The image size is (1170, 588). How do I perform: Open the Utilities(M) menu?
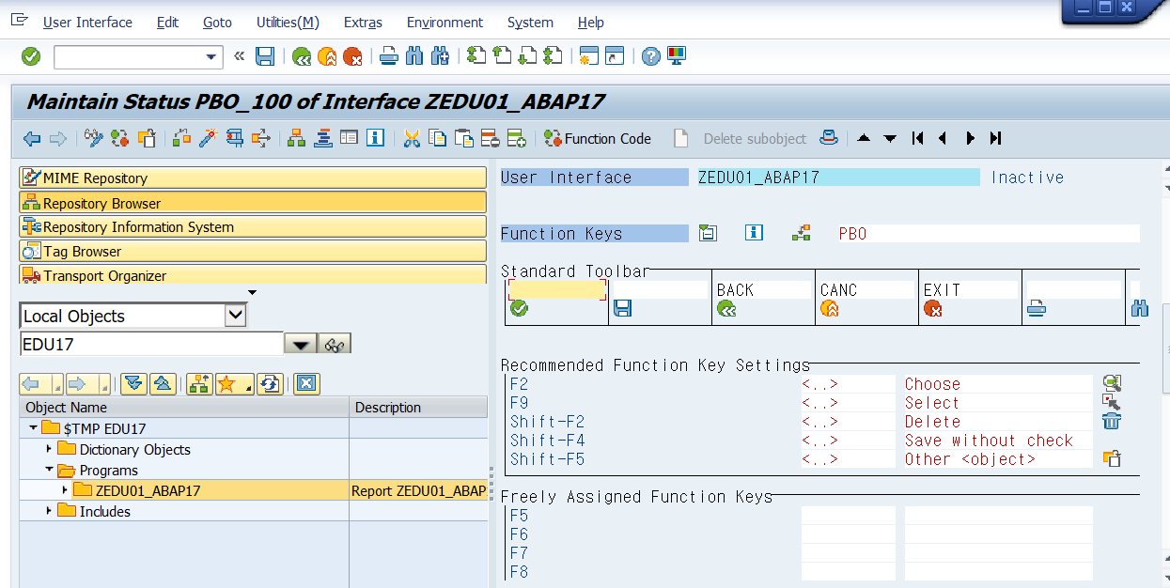(x=288, y=22)
